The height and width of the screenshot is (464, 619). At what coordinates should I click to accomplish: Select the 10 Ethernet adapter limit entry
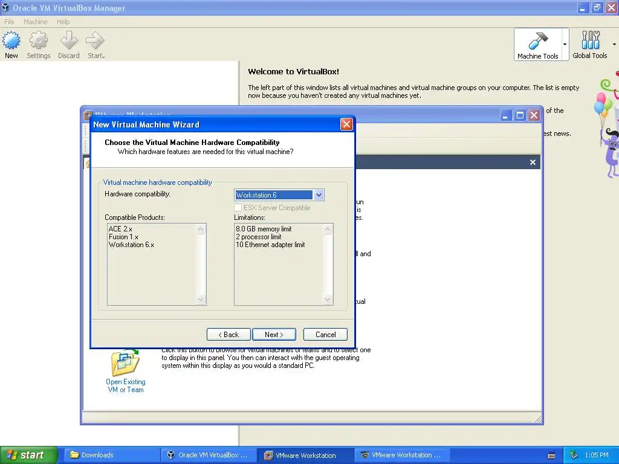pyautogui.click(x=270, y=245)
